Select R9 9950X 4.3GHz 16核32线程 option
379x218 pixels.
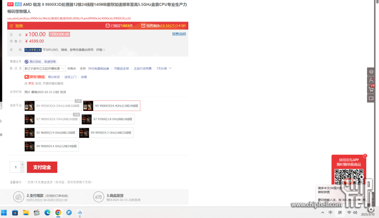pos(106,133)
